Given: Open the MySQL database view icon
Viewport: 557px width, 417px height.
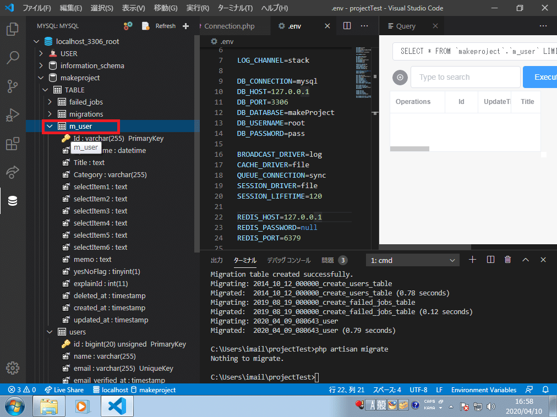Looking at the screenshot, I should coord(13,201).
